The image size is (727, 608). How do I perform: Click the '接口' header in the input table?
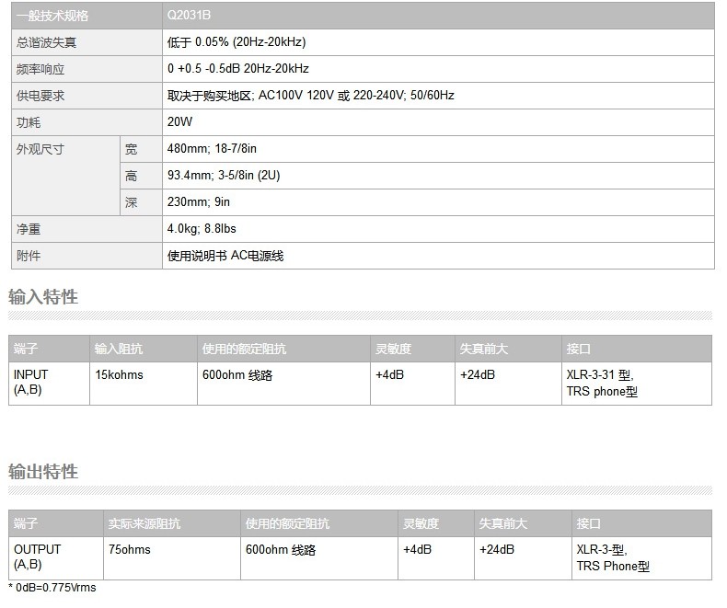[637, 349]
